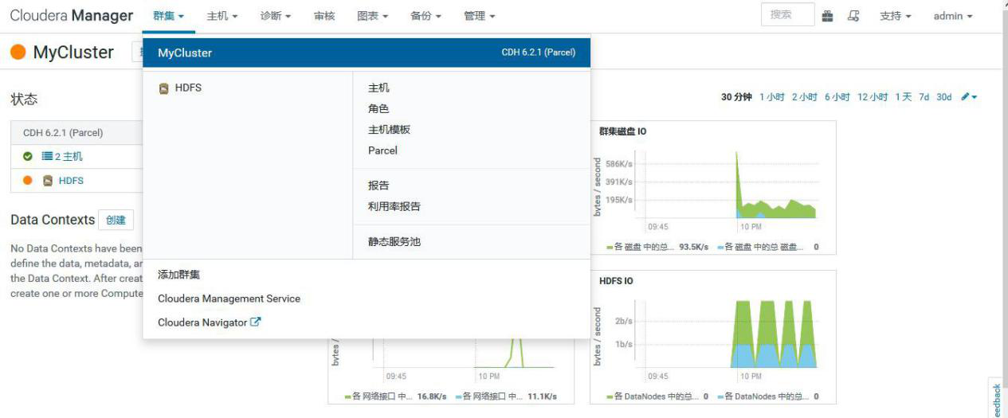Open Cloudera Management Service entry
The width and height of the screenshot is (1008, 418).
click(229, 299)
